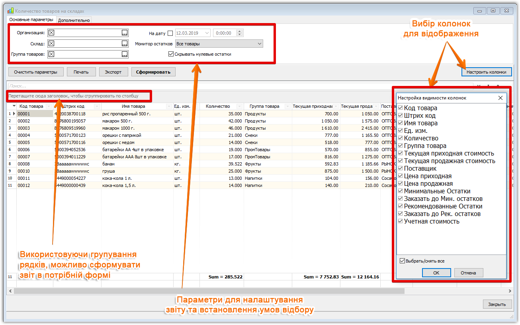Hide the Поставщик column via its checkbox
The height and width of the screenshot is (325, 520).
[x=401, y=169]
